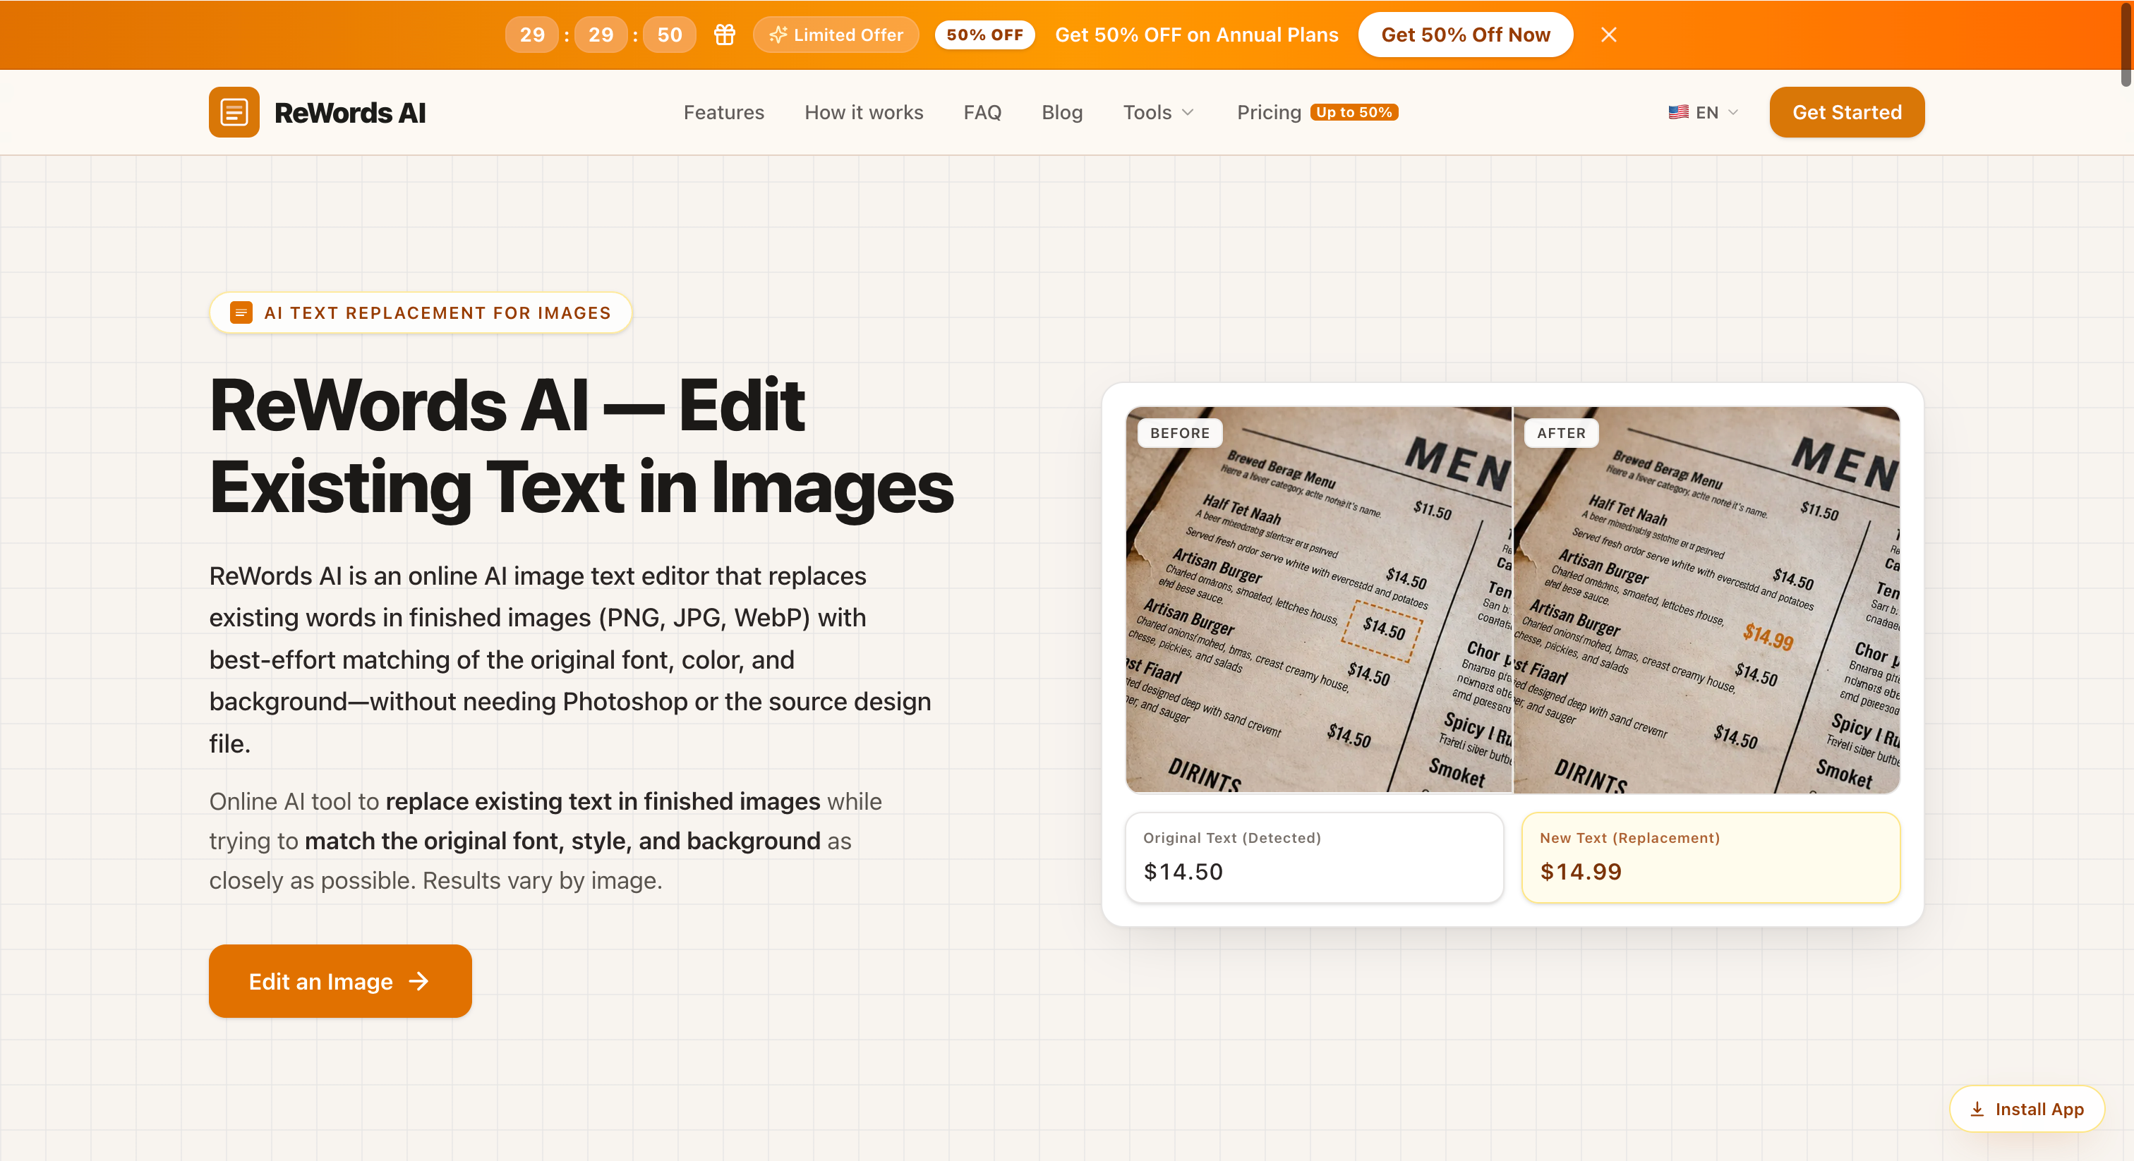Open the Pricing nav link

(1269, 111)
